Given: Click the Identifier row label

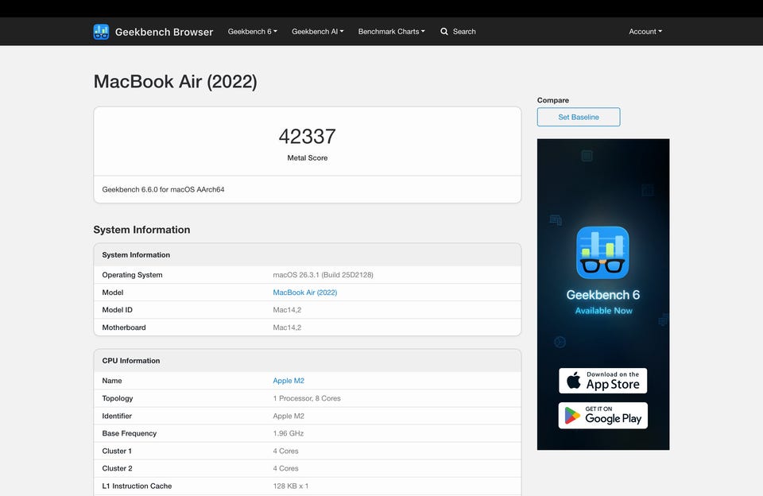Looking at the screenshot, I should click(x=117, y=416).
